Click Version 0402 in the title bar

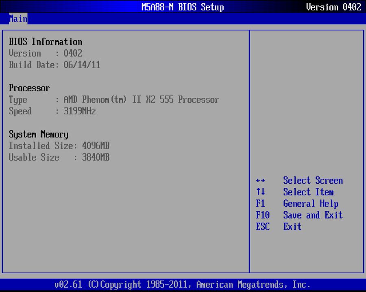[333, 7]
